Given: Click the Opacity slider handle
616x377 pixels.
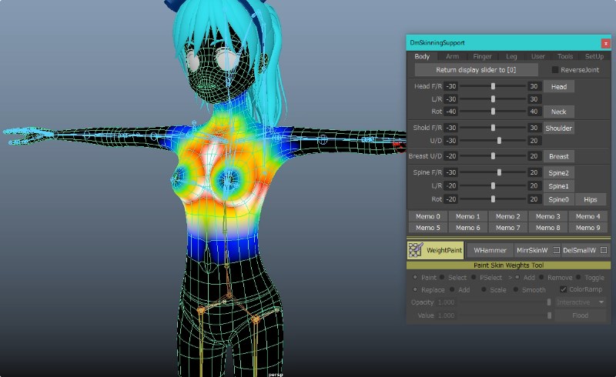Looking at the screenshot, I should pyautogui.click(x=549, y=302).
